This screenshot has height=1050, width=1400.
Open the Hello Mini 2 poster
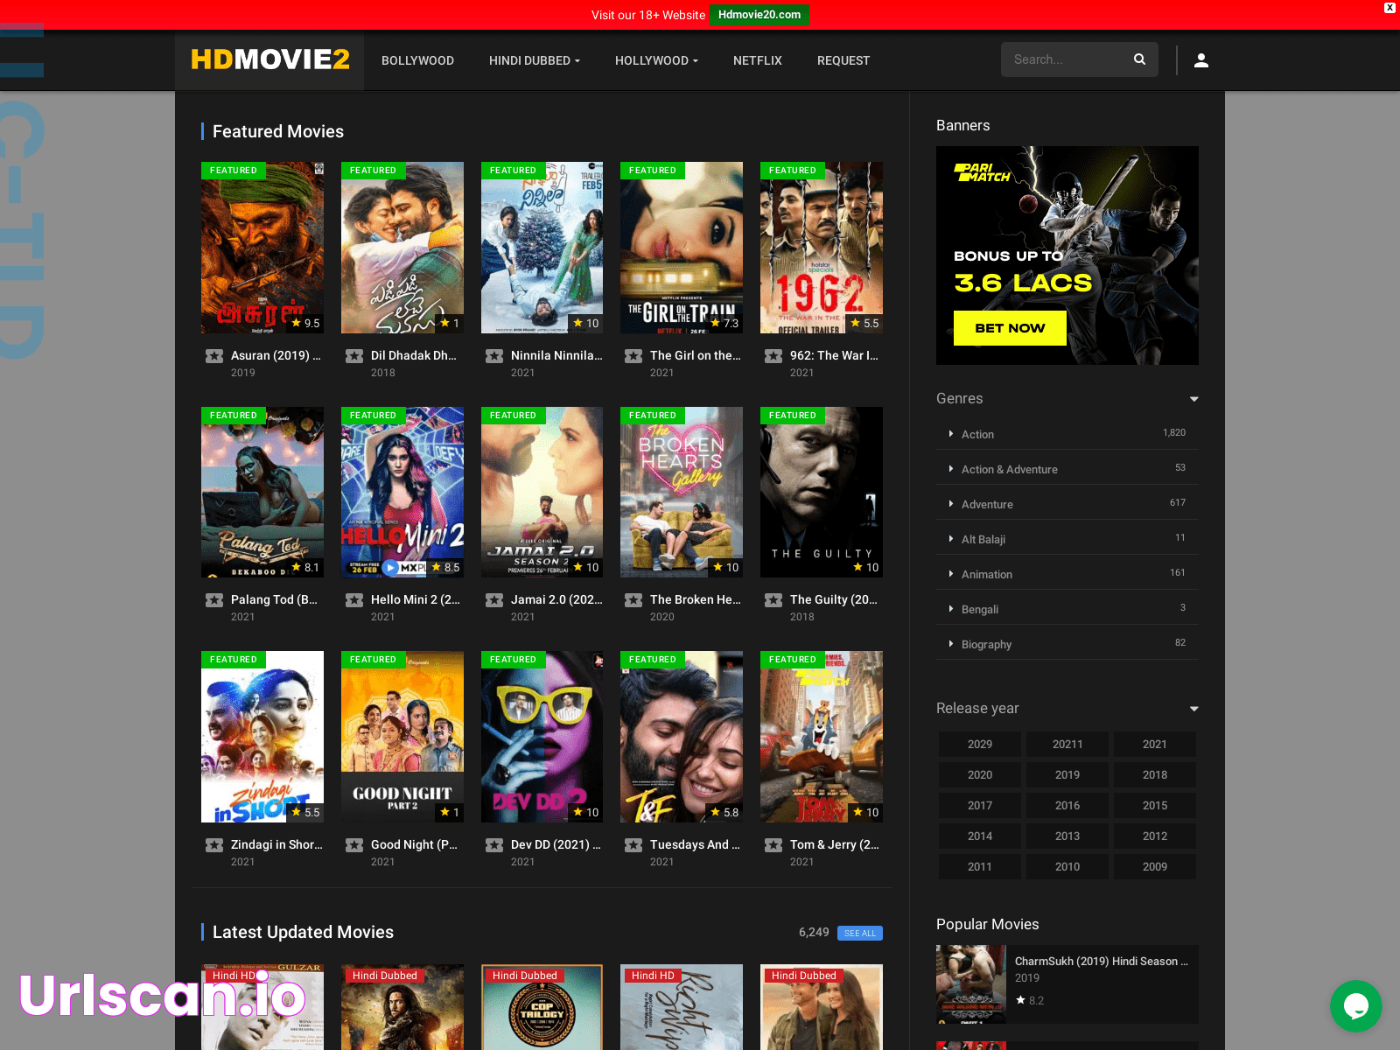(402, 492)
